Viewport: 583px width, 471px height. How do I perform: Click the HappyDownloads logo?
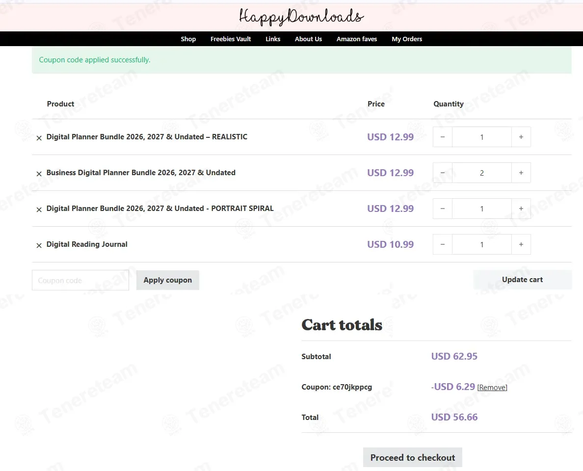coord(301,17)
